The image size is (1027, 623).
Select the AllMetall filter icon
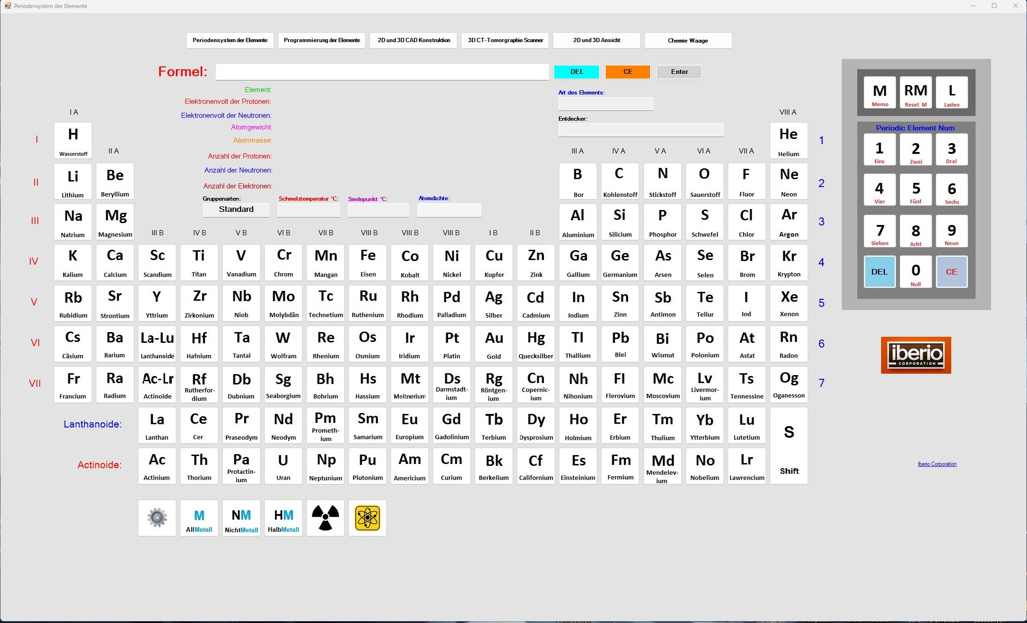199,518
